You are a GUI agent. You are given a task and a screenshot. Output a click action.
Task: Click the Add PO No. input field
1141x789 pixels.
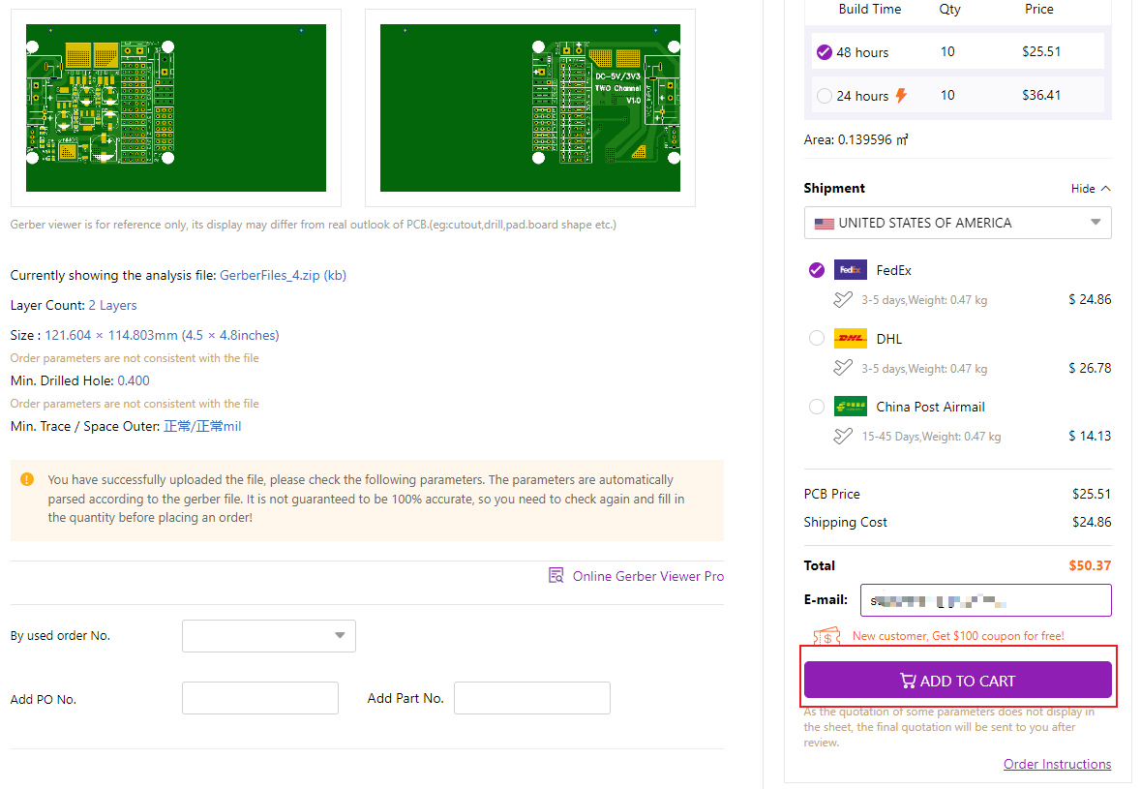[x=259, y=698]
